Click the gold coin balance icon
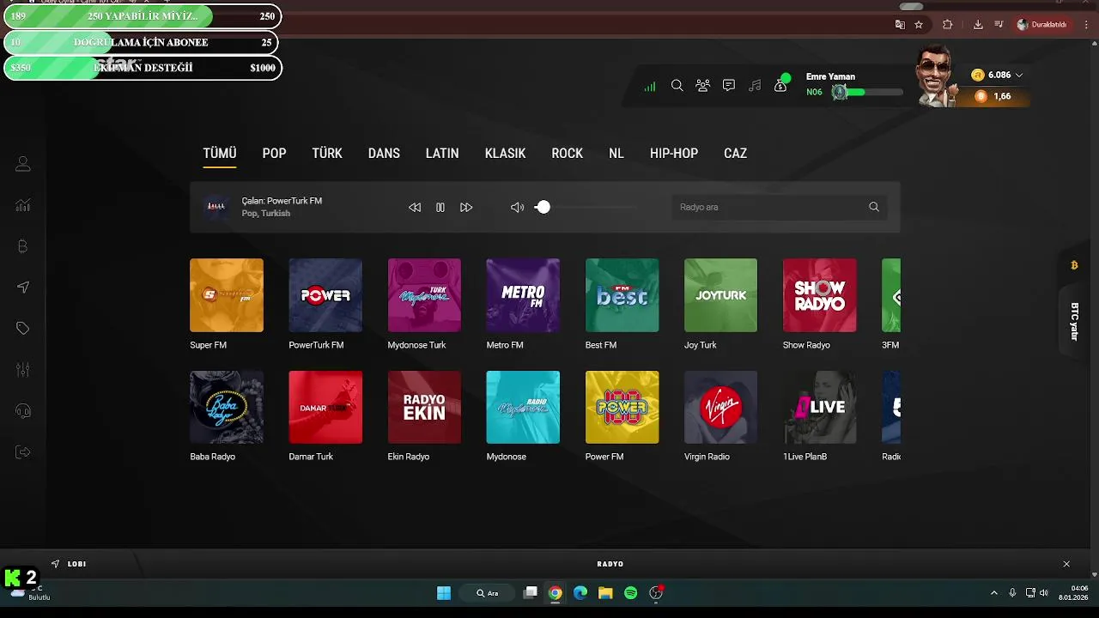Screen dimensions: 1099x618 pos(977,75)
